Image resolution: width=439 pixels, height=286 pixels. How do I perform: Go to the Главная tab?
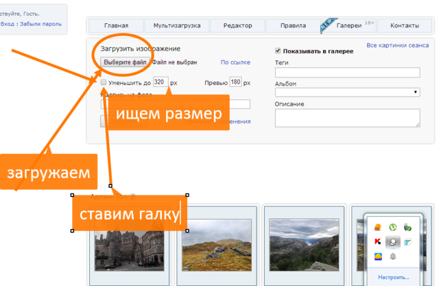point(116,25)
